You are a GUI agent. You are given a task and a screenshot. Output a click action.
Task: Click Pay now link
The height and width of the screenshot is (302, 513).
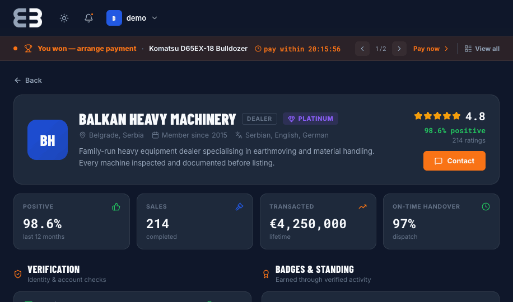click(431, 49)
